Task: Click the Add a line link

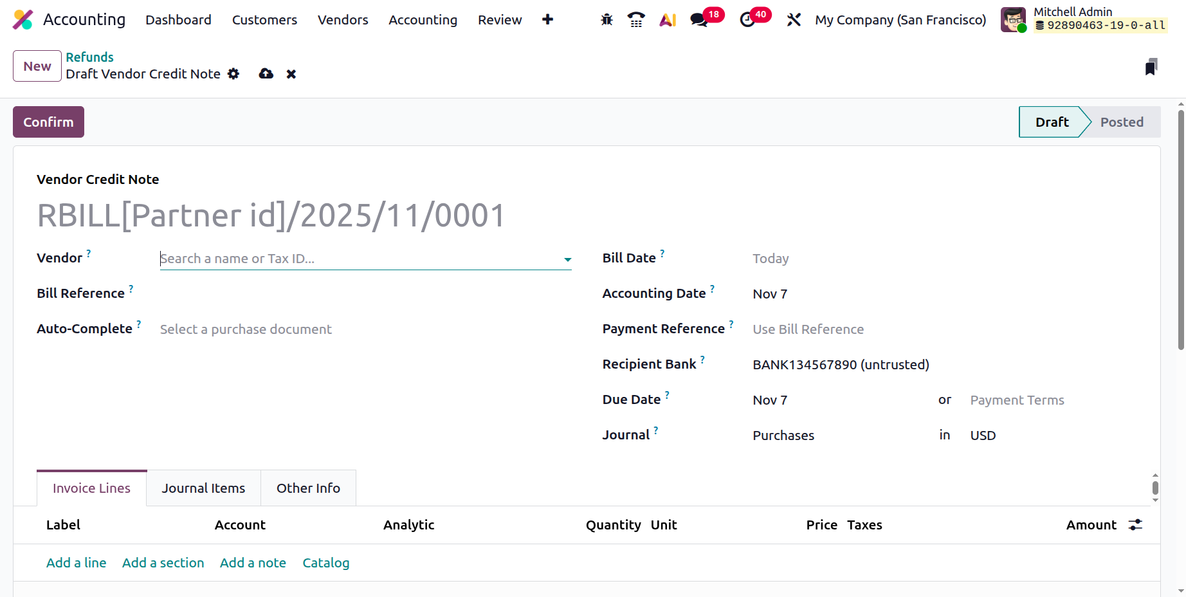Action: (77, 563)
